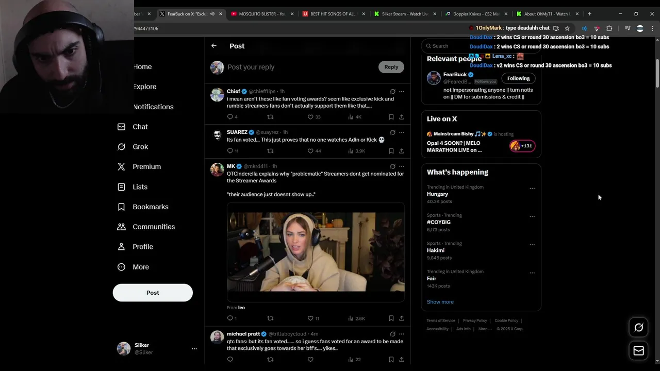The height and width of the screenshot is (371, 660).
Task: Like MK's reply with 11 likes
Action: (310, 318)
